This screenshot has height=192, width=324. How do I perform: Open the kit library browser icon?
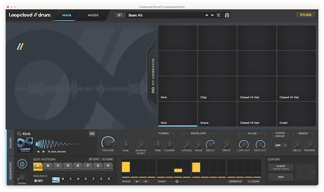pyautogui.click(x=120, y=15)
